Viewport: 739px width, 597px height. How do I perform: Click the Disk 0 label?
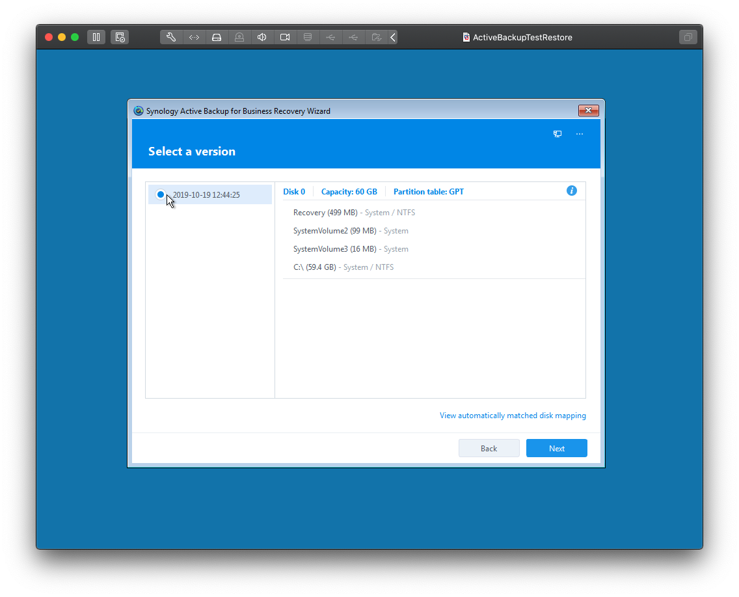click(x=294, y=192)
